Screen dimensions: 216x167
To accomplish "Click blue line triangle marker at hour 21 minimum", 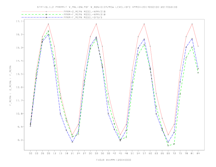I will [x=72, y=142].
